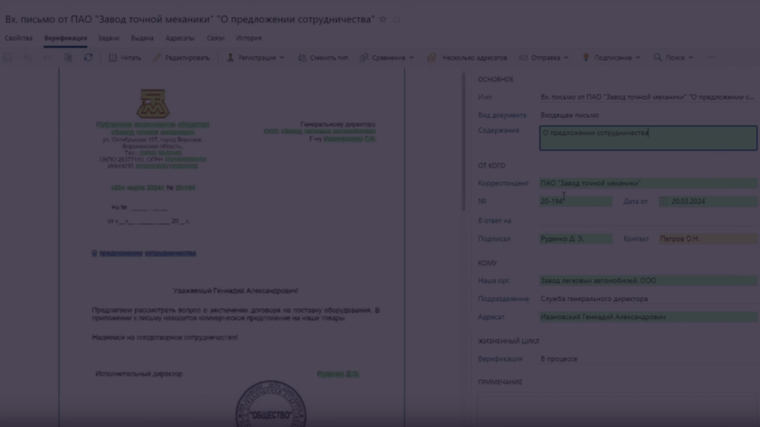Open document in read mode (Читать)
Screen dimensions: 760x427
[125, 58]
